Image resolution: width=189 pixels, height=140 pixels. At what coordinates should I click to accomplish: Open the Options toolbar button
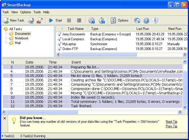click(120, 20)
